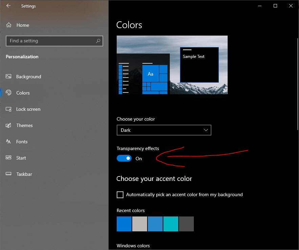Click the search dropdown arrow icon
The width and height of the screenshot is (299, 250).
tap(98, 41)
